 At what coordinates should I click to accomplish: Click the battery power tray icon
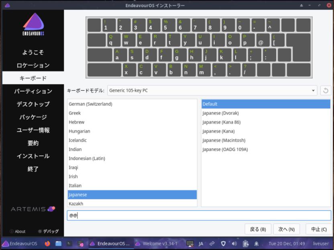tap(245, 244)
